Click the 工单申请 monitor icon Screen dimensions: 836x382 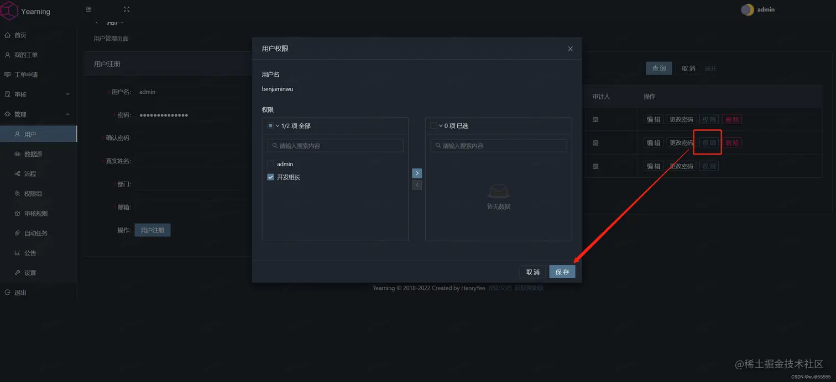pyautogui.click(x=7, y=75)
